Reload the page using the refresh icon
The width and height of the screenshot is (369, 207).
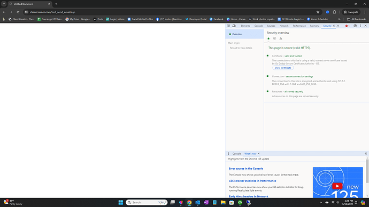click(x=18, y=12)
